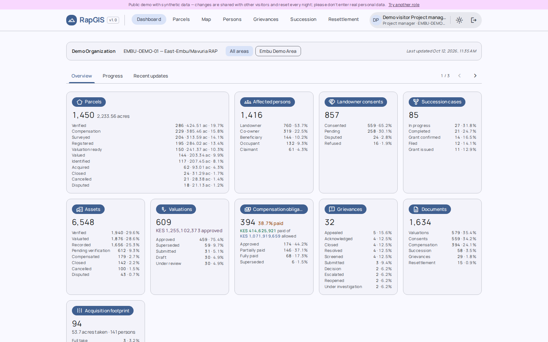Switch to the Overview tab
Screen dimensions: 548x342
click(82, 76)
